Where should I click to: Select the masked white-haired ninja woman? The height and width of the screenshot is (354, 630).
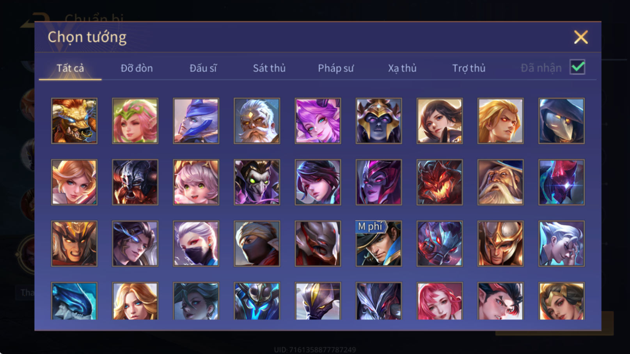[196, 244]
